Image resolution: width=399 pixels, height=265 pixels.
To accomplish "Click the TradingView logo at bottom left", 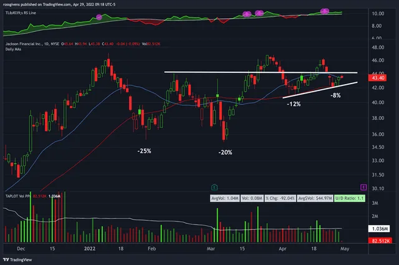I will click(17, 259).
